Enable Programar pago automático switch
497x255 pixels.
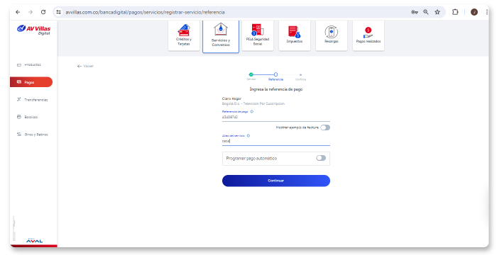(321, 158)
